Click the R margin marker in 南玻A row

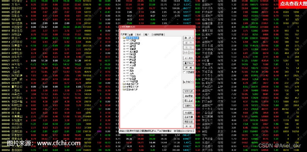[27, 38]
